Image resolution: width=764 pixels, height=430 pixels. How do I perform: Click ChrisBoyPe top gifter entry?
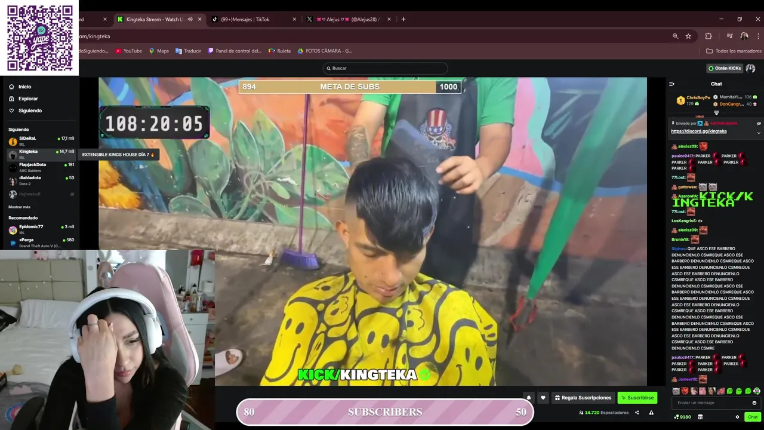[x=692, y=100]
